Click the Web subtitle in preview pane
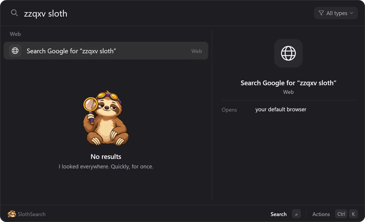 (288, 92)
